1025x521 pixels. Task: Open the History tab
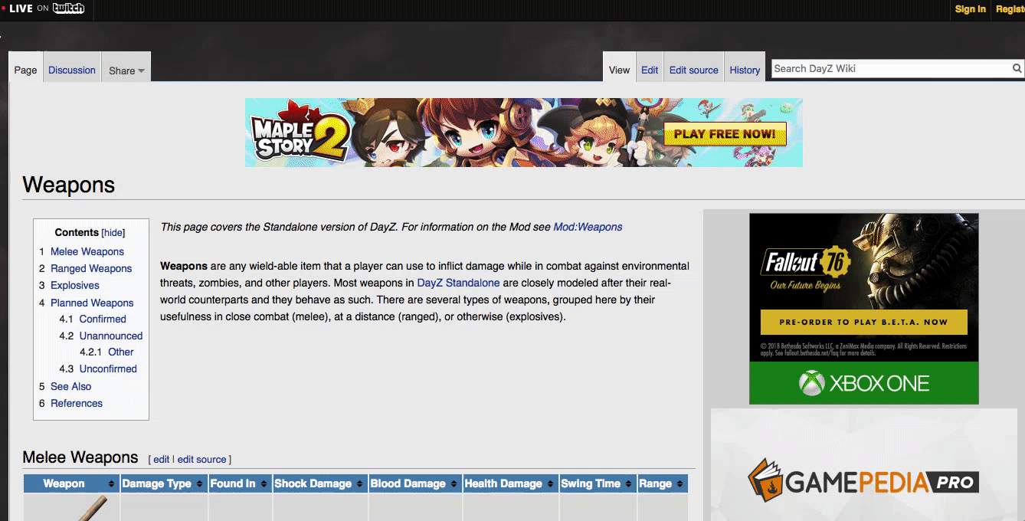click(x=745, y=70)
